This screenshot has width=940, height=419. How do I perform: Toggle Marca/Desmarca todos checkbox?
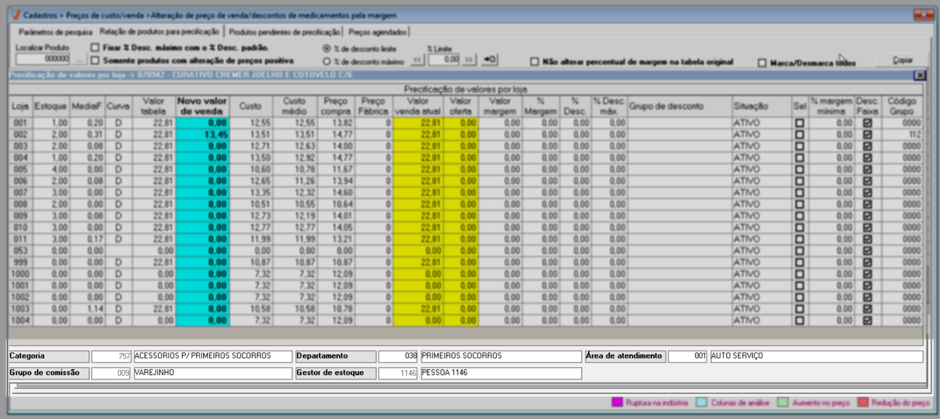[762, 63]
